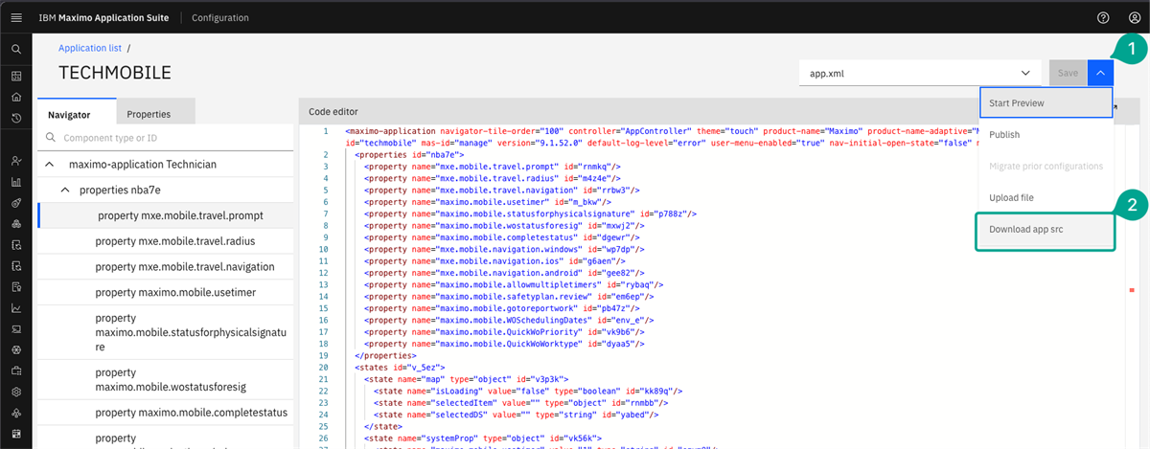Click the terminal screen icon in sidebar
This screenshot has height=449, width=1150.
(x=16, y=329)
